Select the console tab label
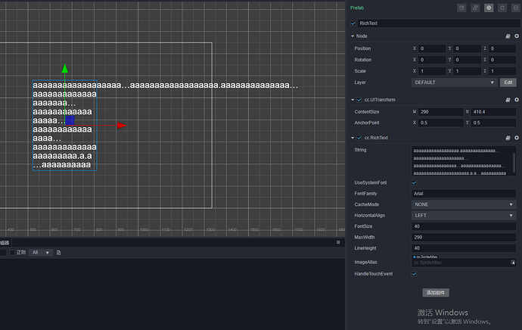 click(x=5, y=243)
